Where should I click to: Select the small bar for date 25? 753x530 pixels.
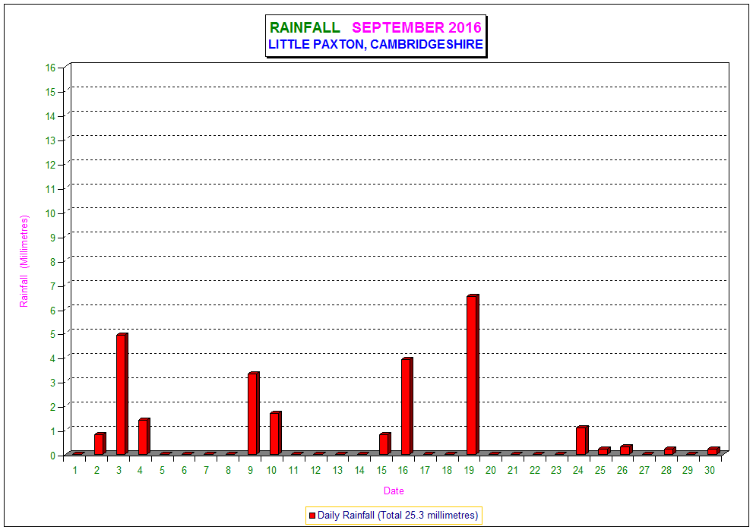pos(604,451)
